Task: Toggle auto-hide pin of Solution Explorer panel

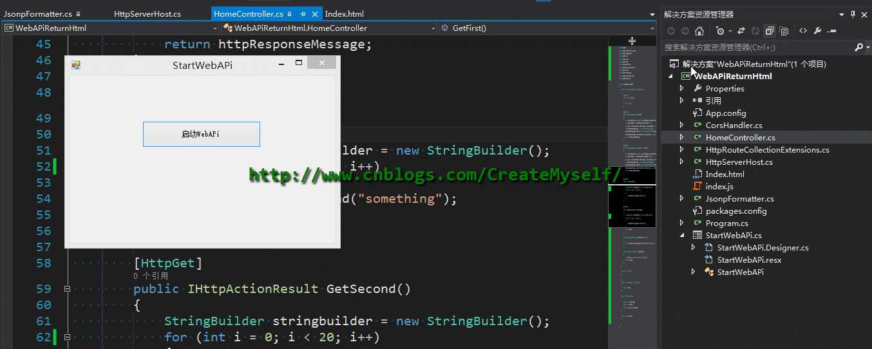Action: click(x=853, y=14)
